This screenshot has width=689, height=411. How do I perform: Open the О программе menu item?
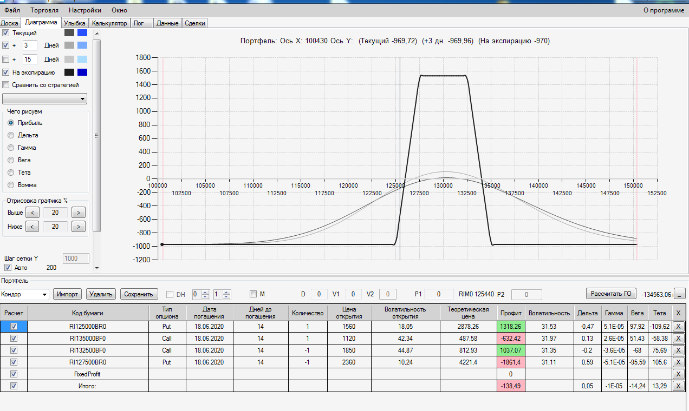coord(664,10)
